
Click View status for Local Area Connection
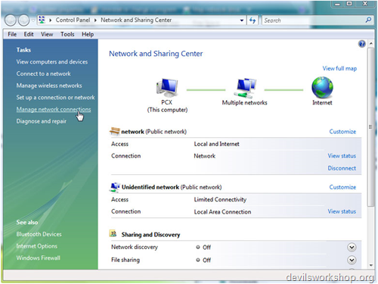click(x=342, y=211)
